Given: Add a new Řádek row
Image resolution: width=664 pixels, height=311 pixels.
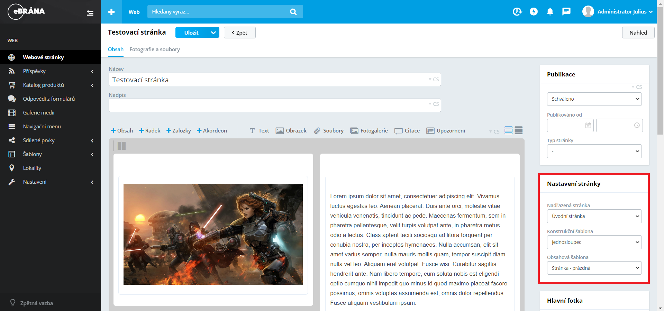Looking at the screenshot, I should [149, 131].
